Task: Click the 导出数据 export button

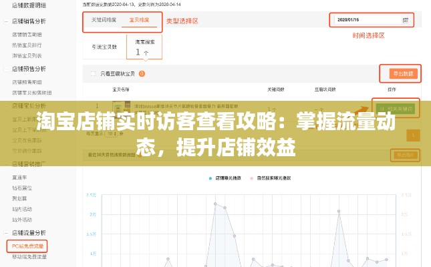Action: point(399,73)
